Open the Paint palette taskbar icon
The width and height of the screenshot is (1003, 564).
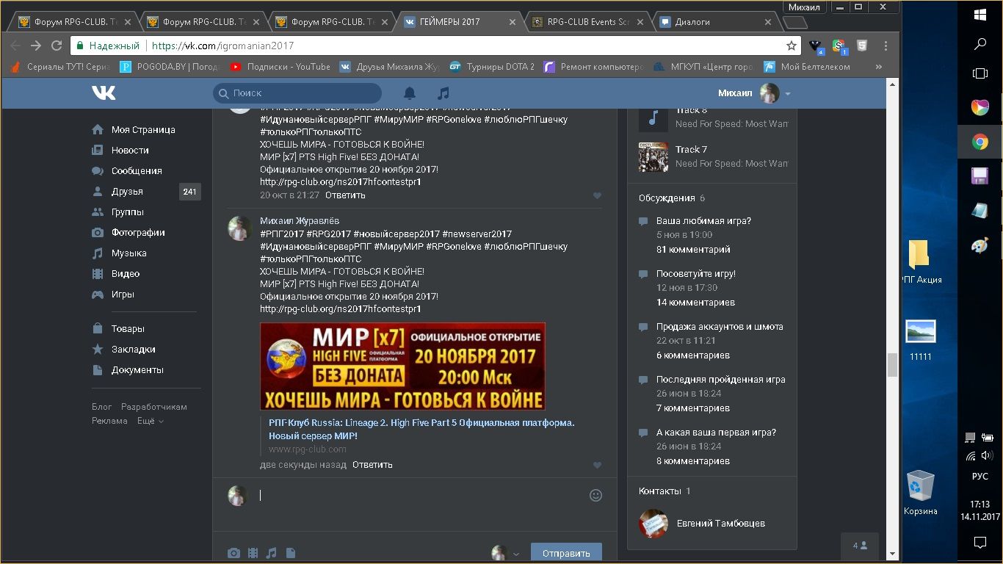pos(980,246)
